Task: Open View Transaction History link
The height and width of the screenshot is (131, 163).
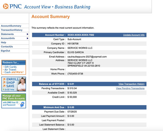Action: [x=131, y=84]
